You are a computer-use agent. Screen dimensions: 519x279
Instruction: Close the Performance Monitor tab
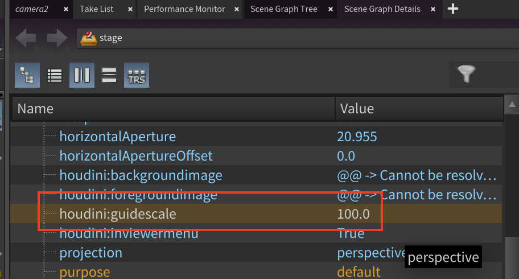coord(236,9)
